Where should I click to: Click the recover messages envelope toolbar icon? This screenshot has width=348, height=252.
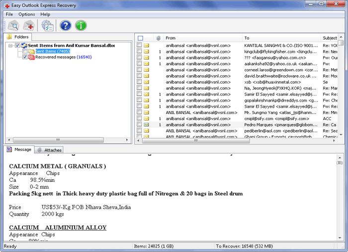(x=29, y=25)
